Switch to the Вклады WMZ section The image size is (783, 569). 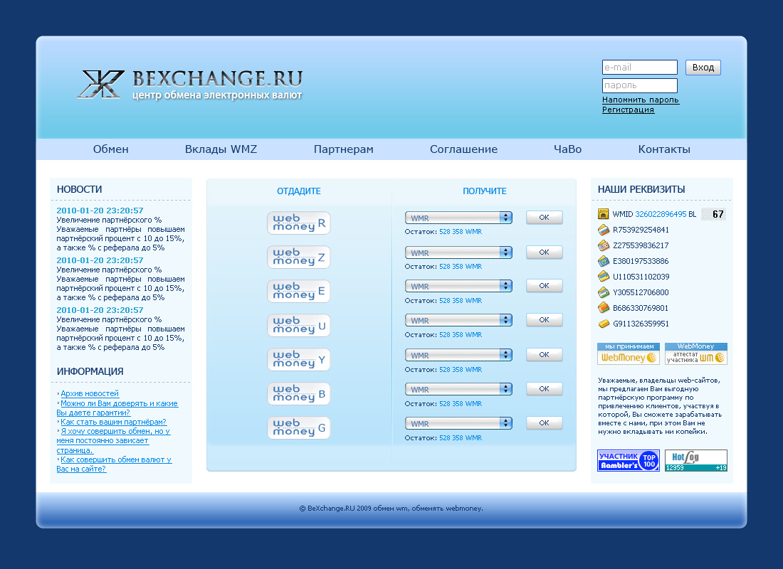220,149
